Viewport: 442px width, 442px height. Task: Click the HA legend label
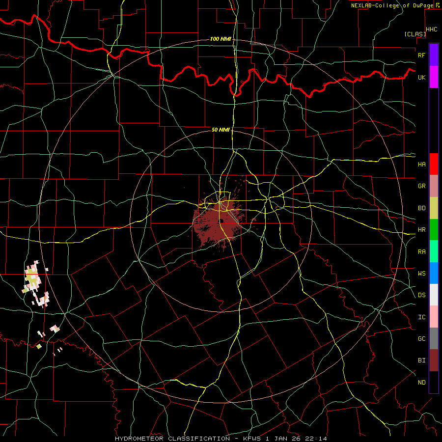[x=421, y=165]
